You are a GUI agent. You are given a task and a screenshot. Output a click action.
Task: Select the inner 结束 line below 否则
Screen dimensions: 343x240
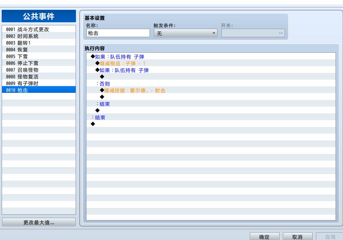211,104
